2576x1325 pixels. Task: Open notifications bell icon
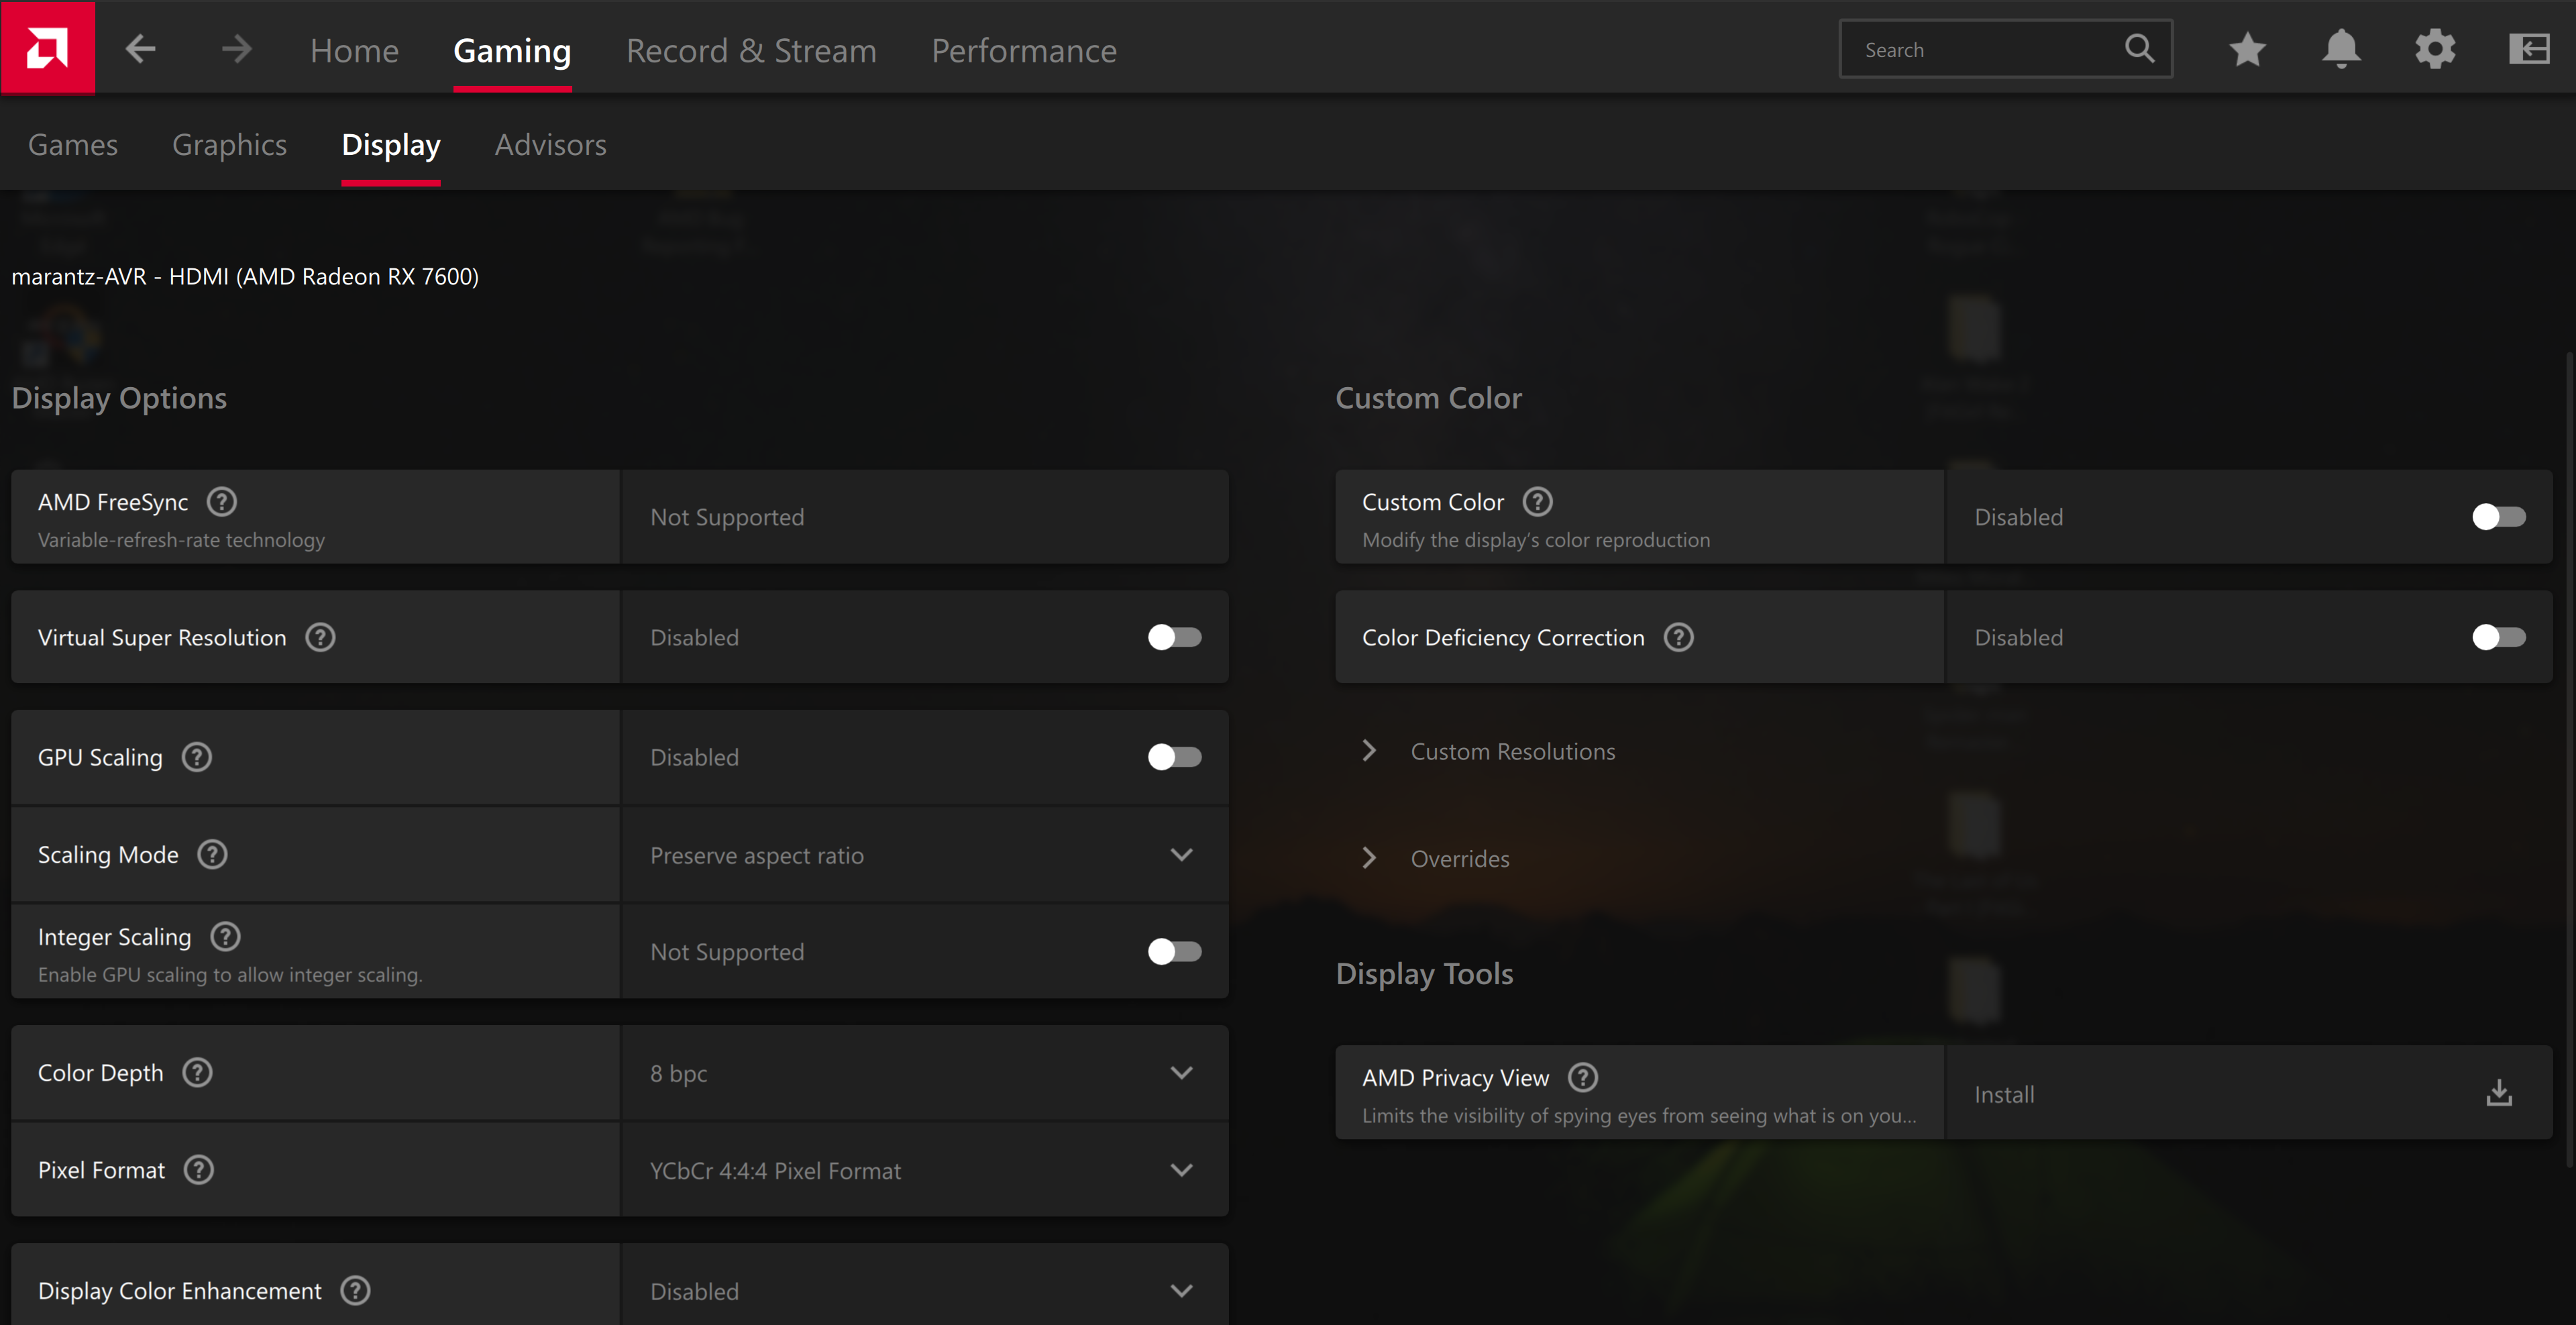(x=2340, y=49)
